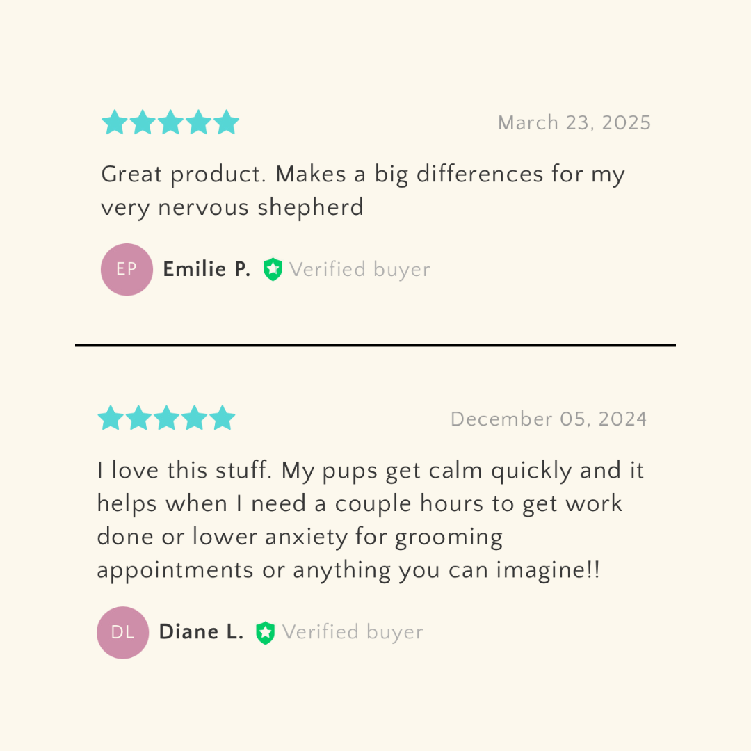Click the fifth star in Emilie's rating

pos(226,123)
